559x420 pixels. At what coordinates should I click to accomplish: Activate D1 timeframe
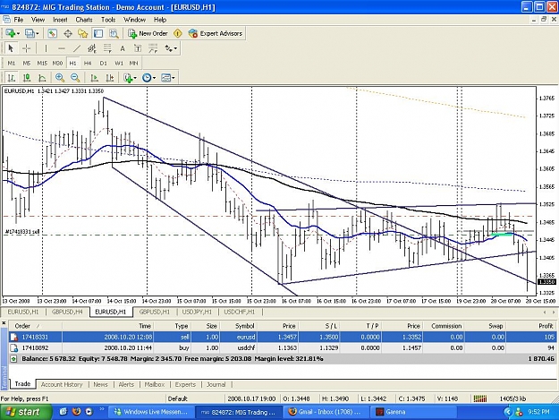pyautogui.click(x=104, y=64)
